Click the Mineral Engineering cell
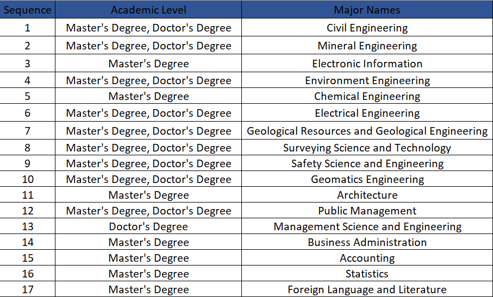The width and height of the screenshot is (493, 297). tap(367, 46)
